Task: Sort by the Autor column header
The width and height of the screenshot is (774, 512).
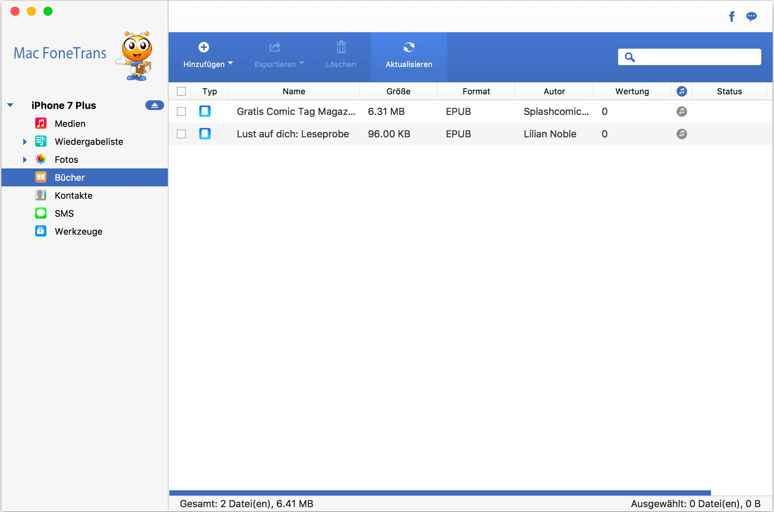Action: pyautogui.click(x=554, y=91)
